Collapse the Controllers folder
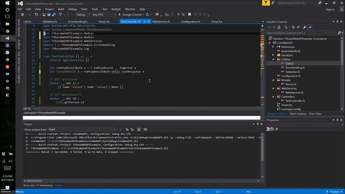Screen dimensions: 345x194 coord(273,96)
